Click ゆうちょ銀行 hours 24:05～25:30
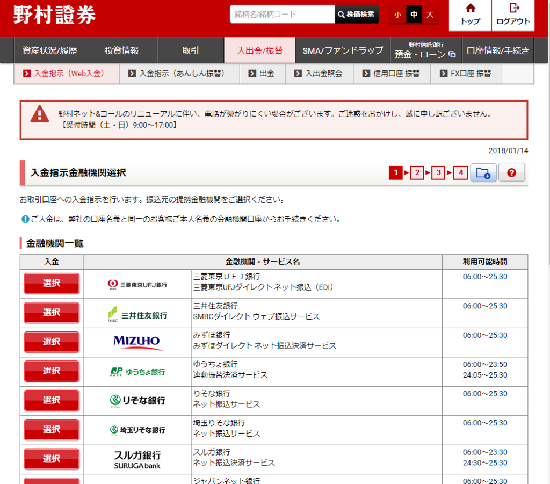The image size is (550, 484). coord(485,375)
